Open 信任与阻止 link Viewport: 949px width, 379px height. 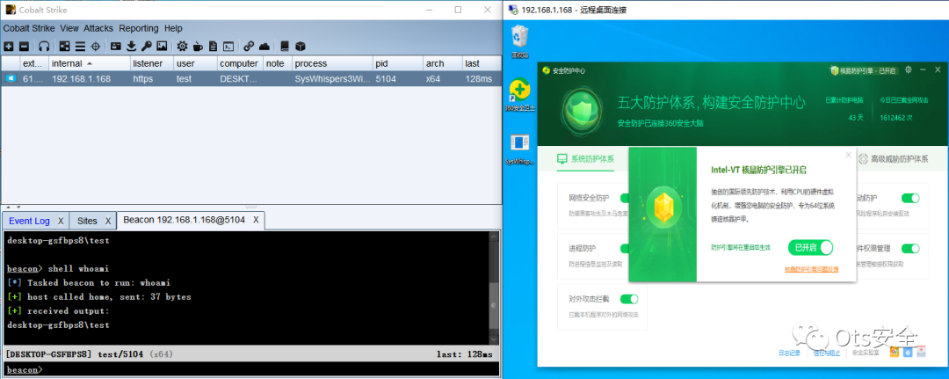tap(828, 353)
